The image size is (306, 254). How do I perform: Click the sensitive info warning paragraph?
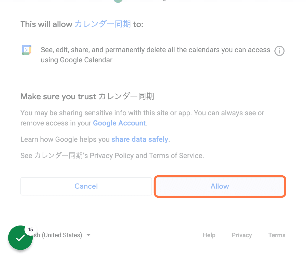[x=142, y=118]
